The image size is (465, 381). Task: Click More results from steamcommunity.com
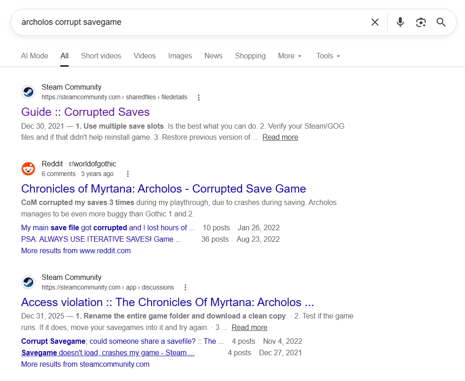coord(86,364)
